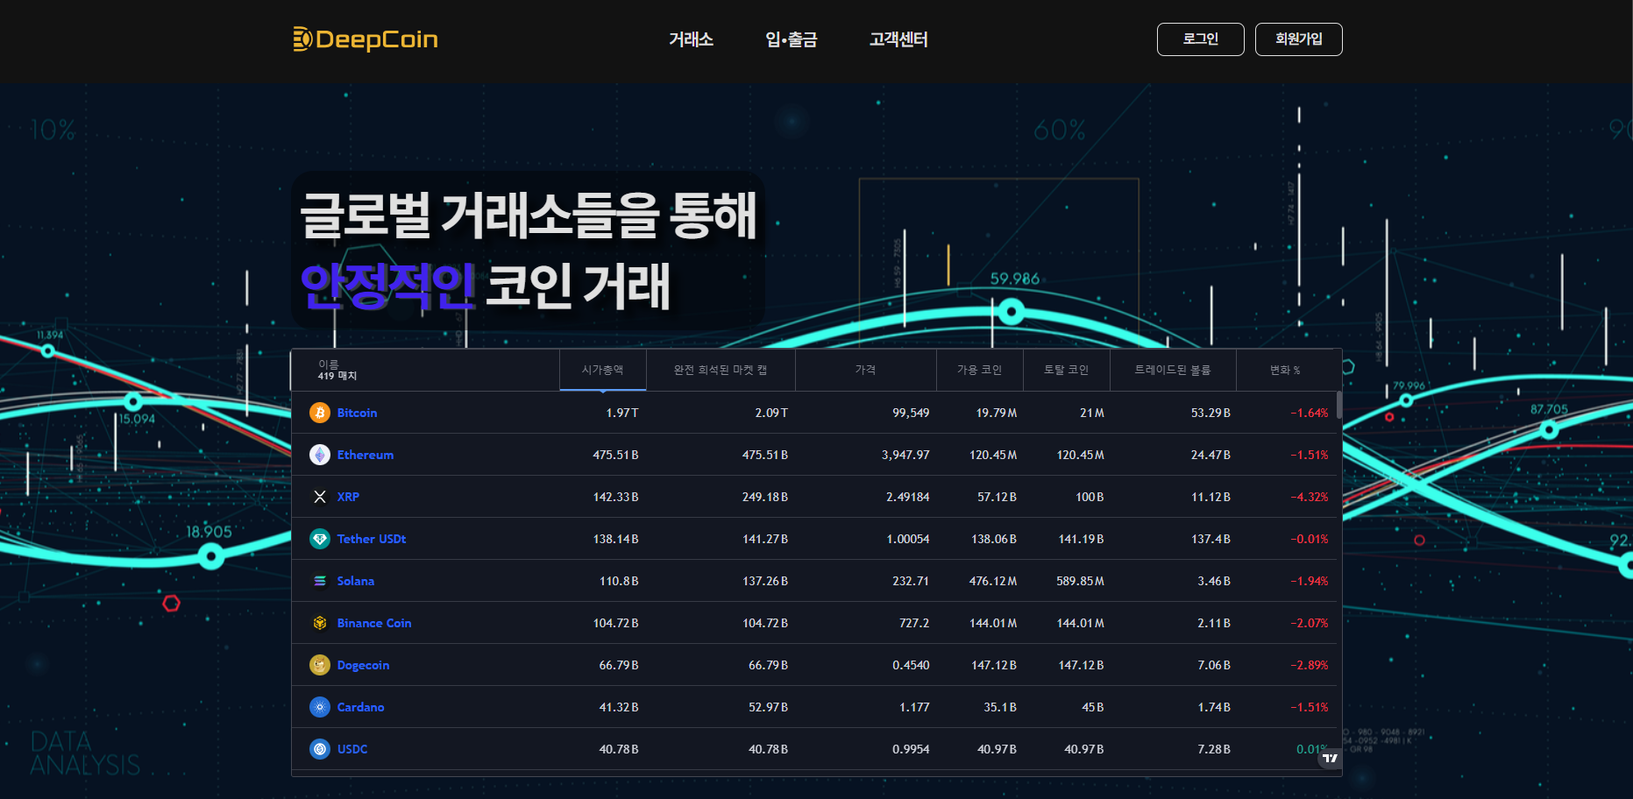1633x799 pixels.
Task: Click Bitcoin price 99,549
Action: pos(911,413)
